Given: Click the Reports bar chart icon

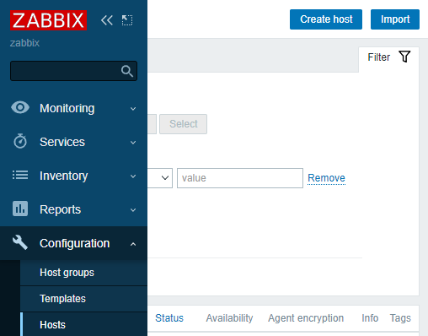Looking at the screenshot, I should tap(20, 209).
